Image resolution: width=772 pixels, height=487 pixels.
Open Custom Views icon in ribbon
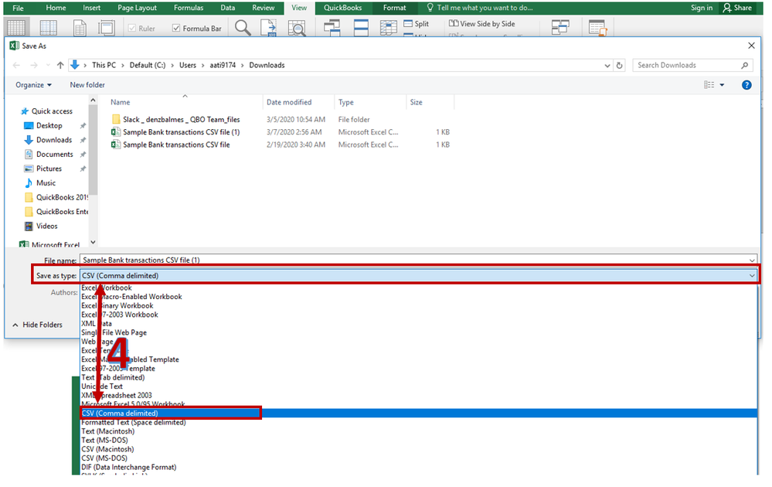coord(107,28)
